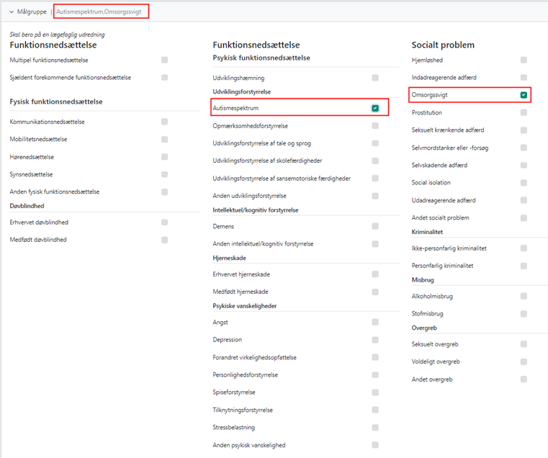Enable Multipel funktionsnedsættelse checkbox
This screenshot has height=458, width=548.
(x=165, y=60)
